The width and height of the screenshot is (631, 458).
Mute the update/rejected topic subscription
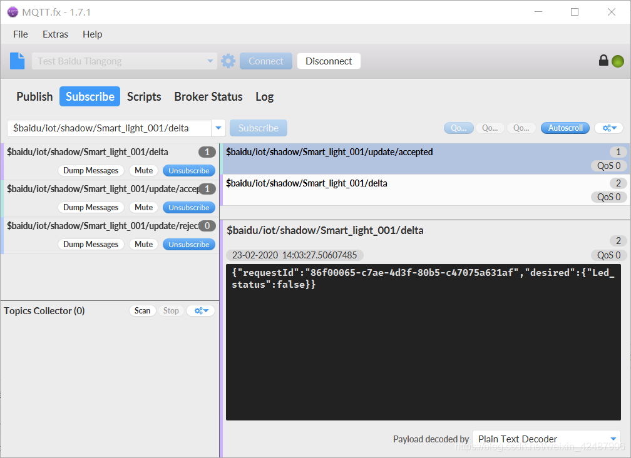(x=144, y=245)
